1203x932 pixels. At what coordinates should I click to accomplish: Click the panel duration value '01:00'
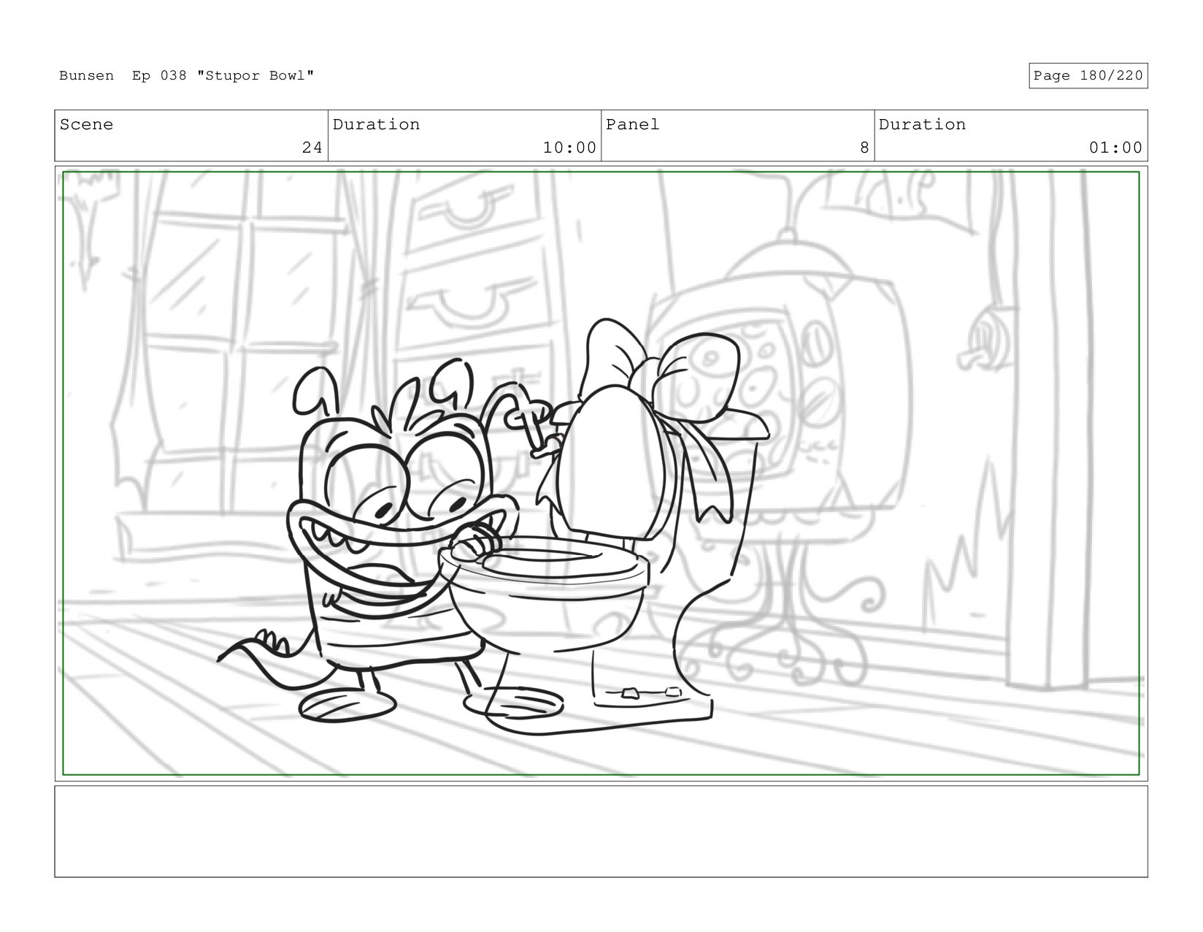tap(1115, 148)
